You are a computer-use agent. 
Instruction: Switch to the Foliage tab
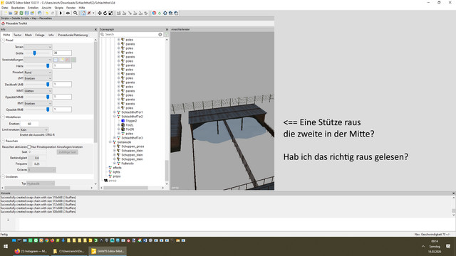[40, 35]
